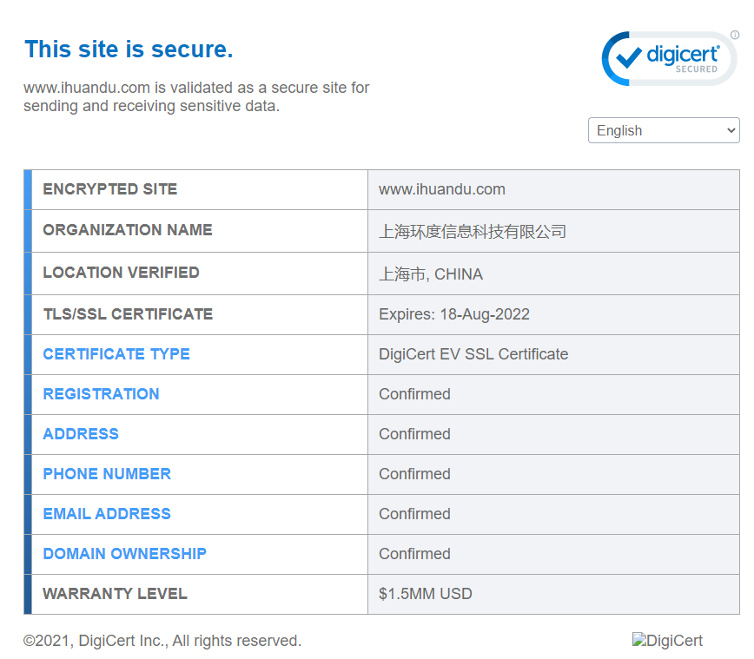Click Confirmed in the DOMAIN OWNERSHIP row
754x659 pixels.
tap(414, 554)
